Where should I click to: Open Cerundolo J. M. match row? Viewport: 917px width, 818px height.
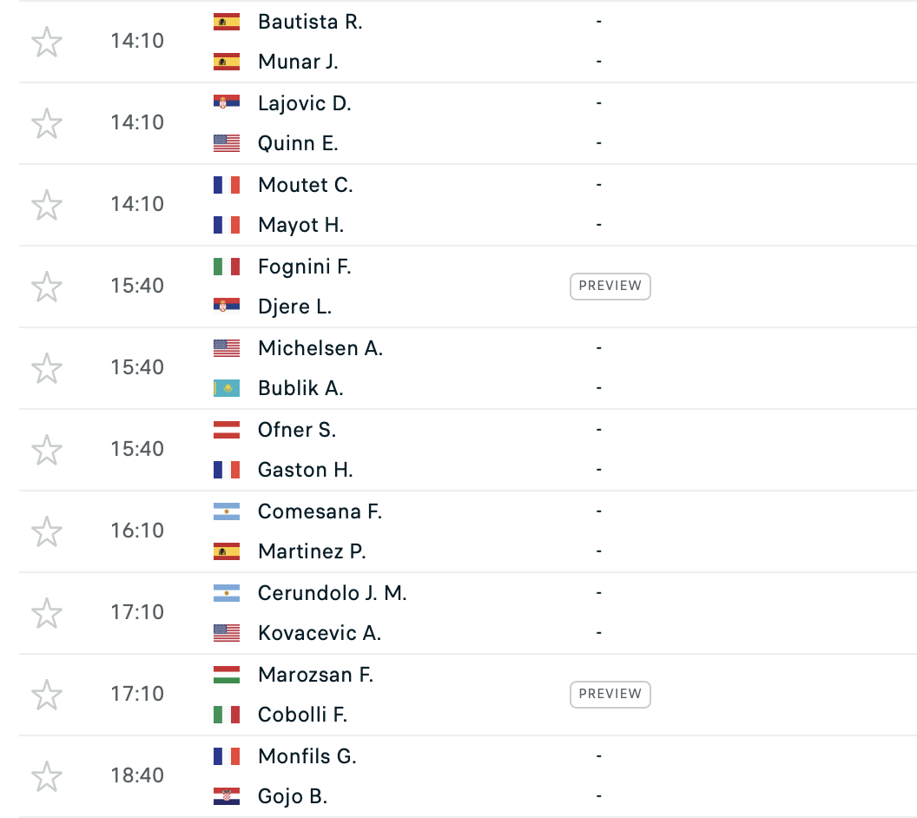[332, 593]
